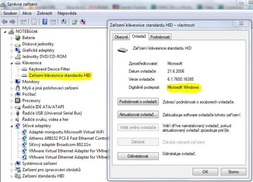253x182 pixels.
Task: Click the Aktualizovat ovladač button
Action: tap(138, 115)
